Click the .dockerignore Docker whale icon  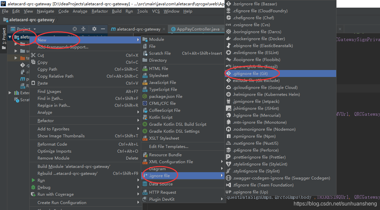[229, 39]
